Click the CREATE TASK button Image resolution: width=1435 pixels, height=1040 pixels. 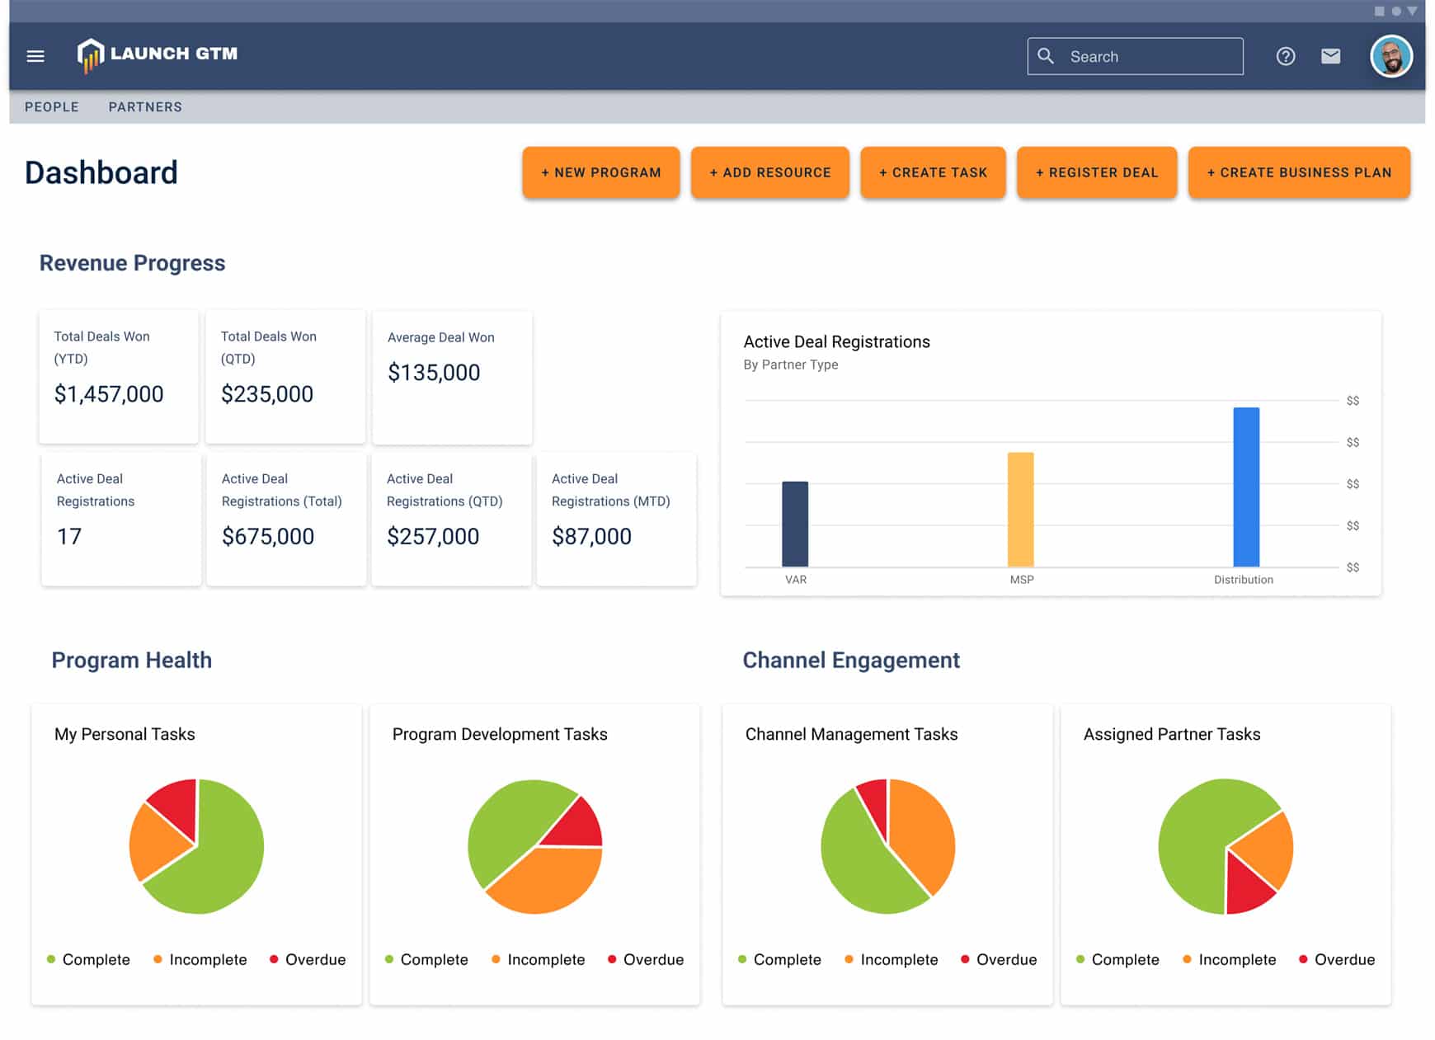933,172
